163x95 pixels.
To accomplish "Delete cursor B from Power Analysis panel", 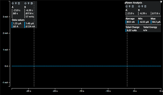I will [145, 6].
